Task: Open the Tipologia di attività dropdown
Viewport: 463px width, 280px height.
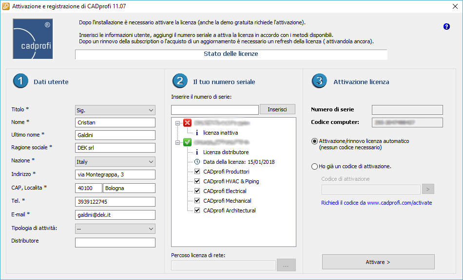Action: 115,229
